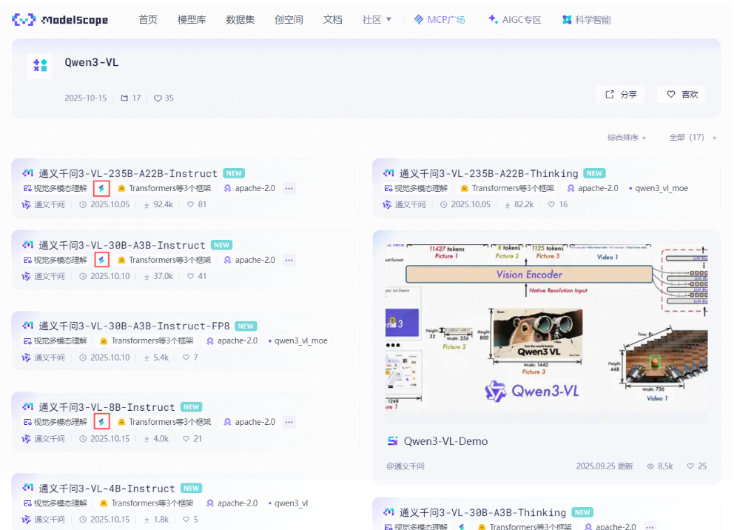Screen dimensions: 737x530
Task: Expand more tags on 235B-A22B-Instruct card
Action: (289, 189)
